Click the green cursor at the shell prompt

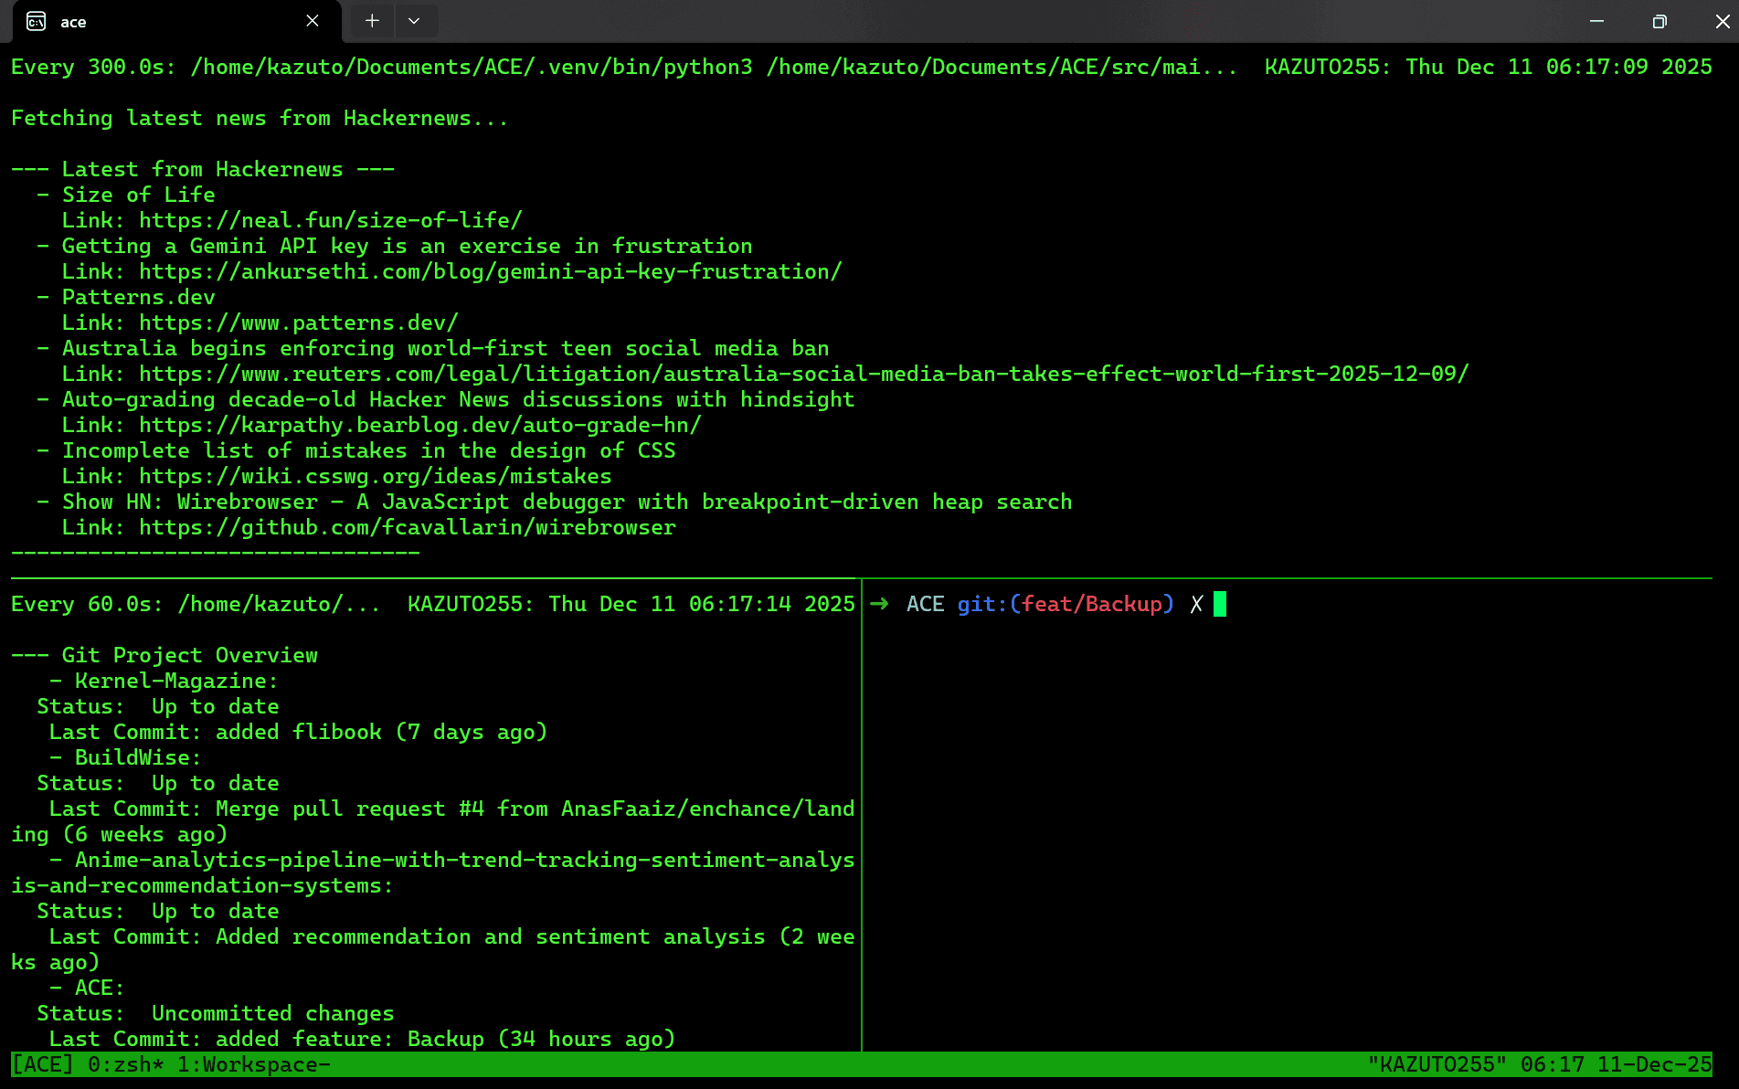[1219, 604]
